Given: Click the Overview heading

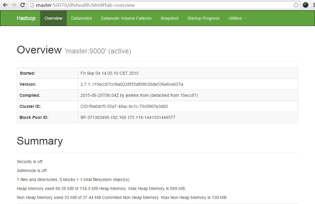Looking at the screenshot, I should (x=39, y=50).
